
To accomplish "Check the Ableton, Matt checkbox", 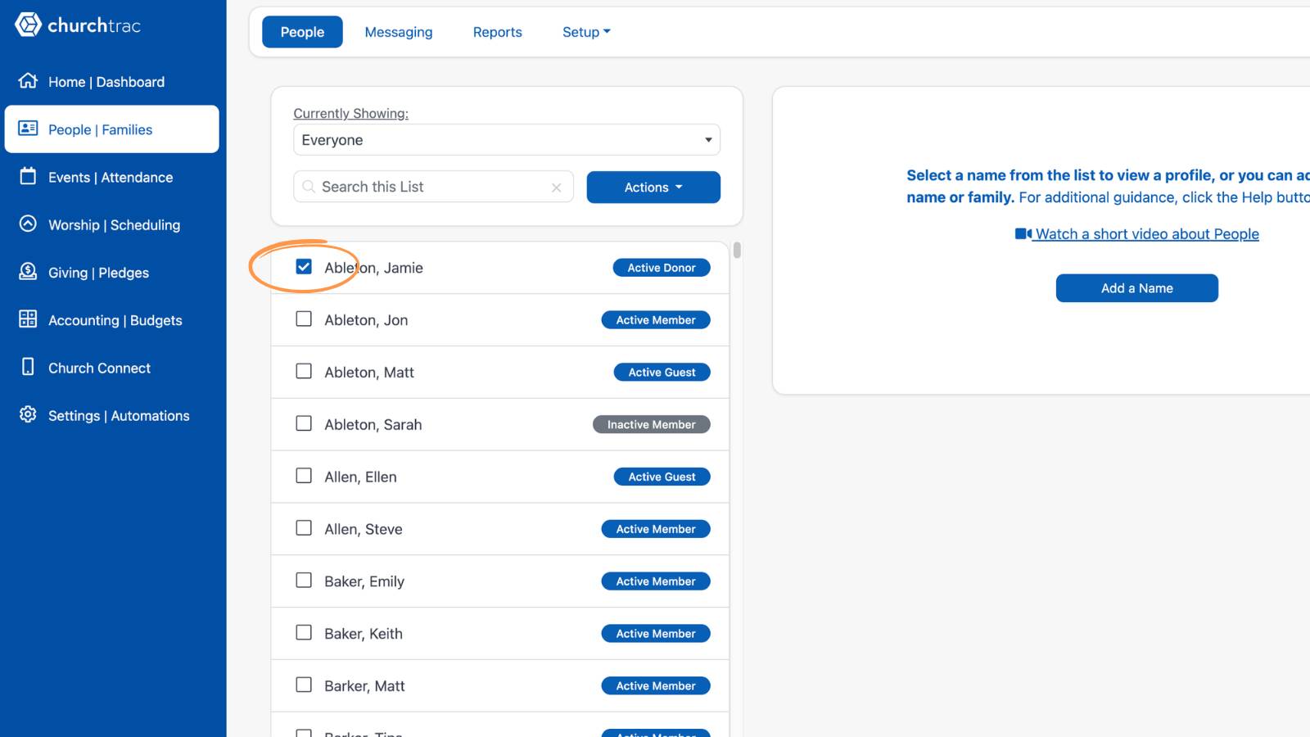I will [x=304, y=371].
